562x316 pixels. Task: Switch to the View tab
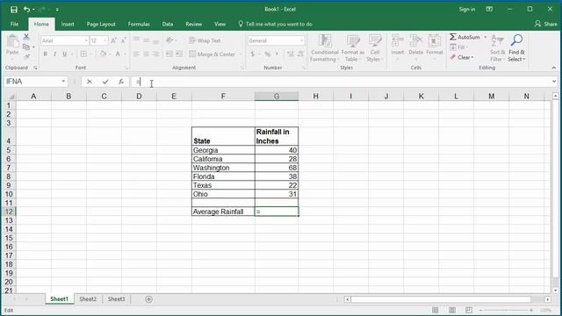[220, 24]
